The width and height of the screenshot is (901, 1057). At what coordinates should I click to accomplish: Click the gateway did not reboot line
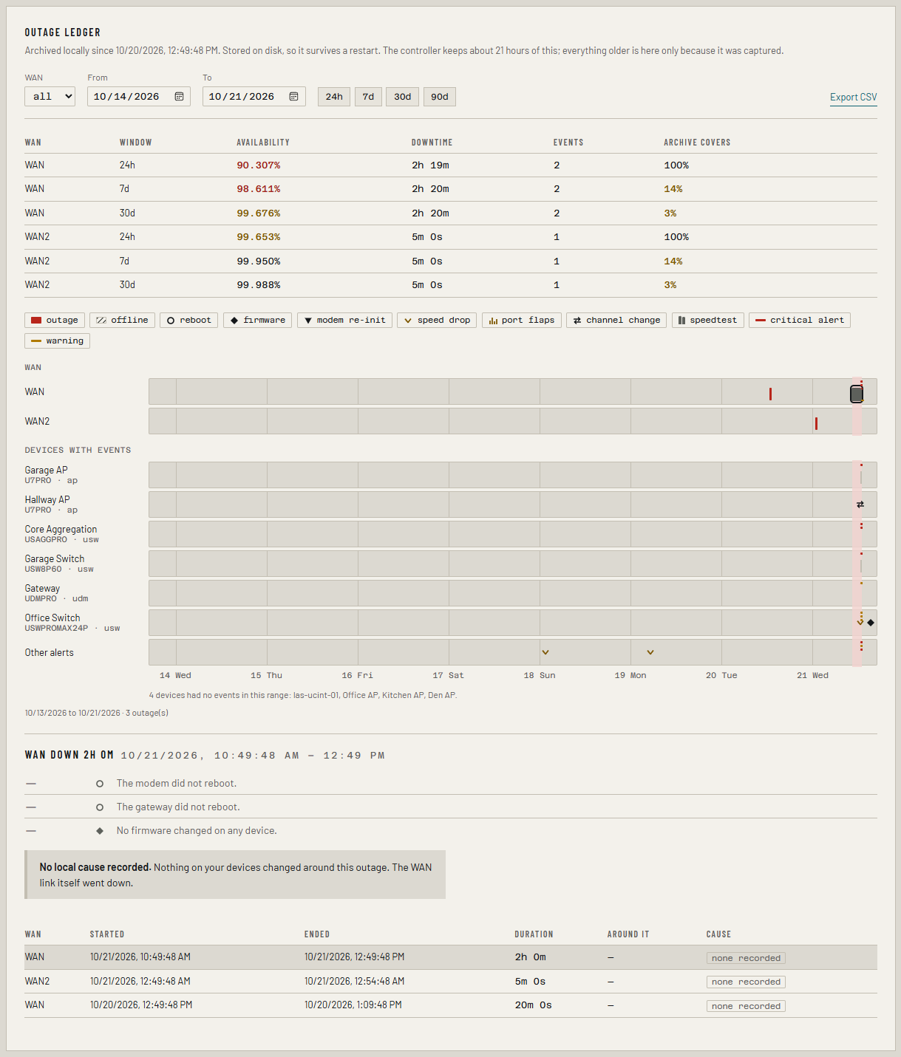click(178, 807)
